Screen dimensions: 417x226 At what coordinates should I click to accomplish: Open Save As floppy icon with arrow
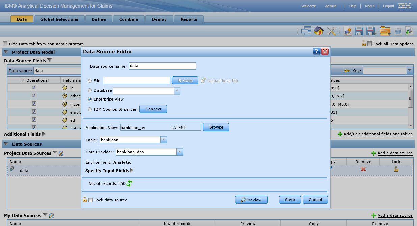point(371,31)
